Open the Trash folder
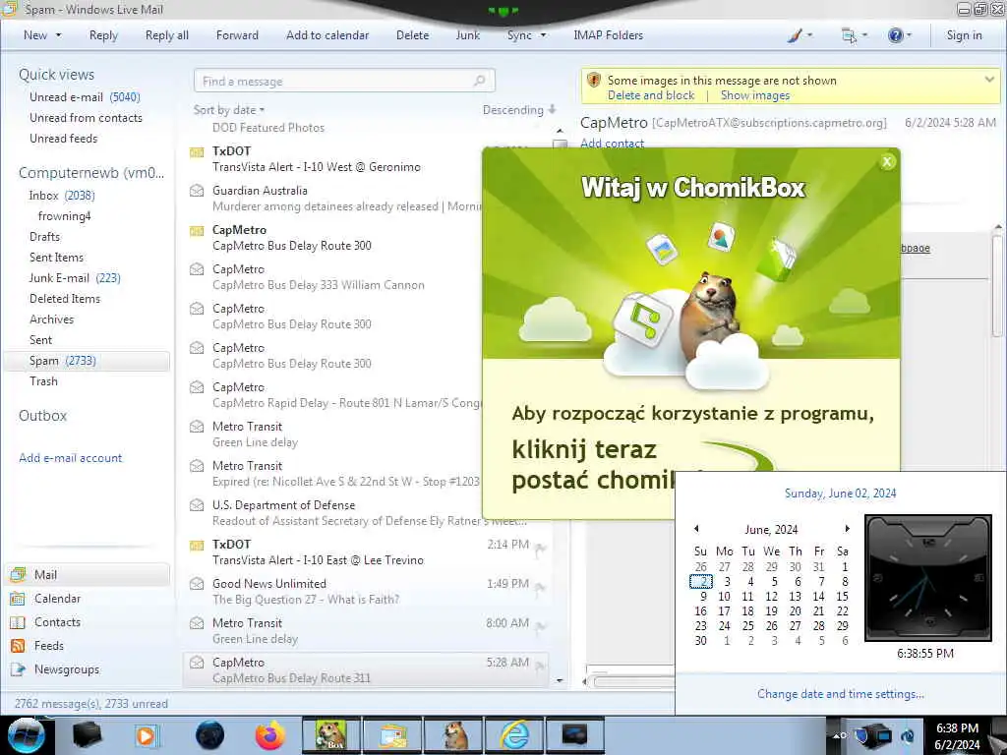This screenshot has width=1007, height=755. (43, 380)
